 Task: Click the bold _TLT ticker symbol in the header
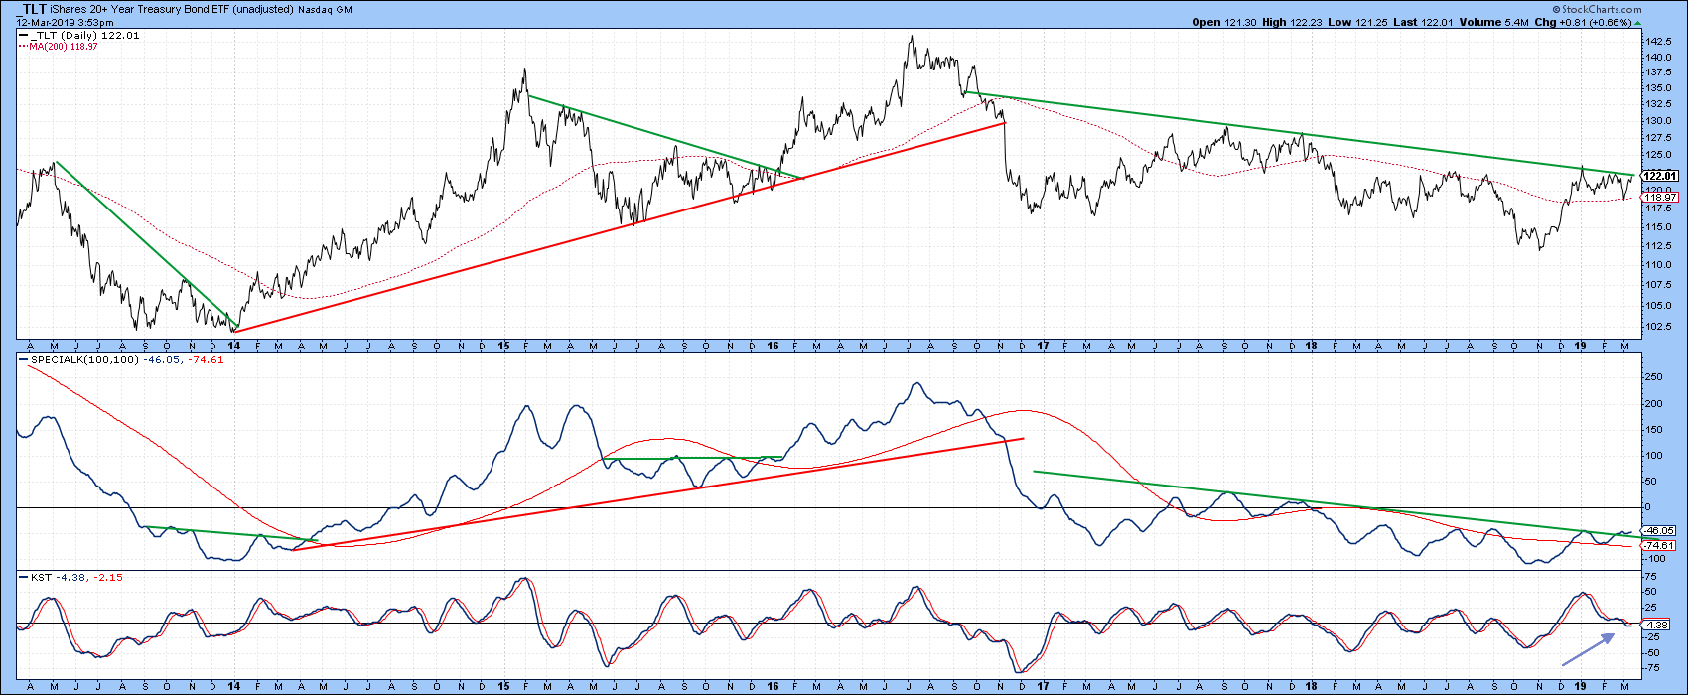pyautogui.click(x=30, y=9)
